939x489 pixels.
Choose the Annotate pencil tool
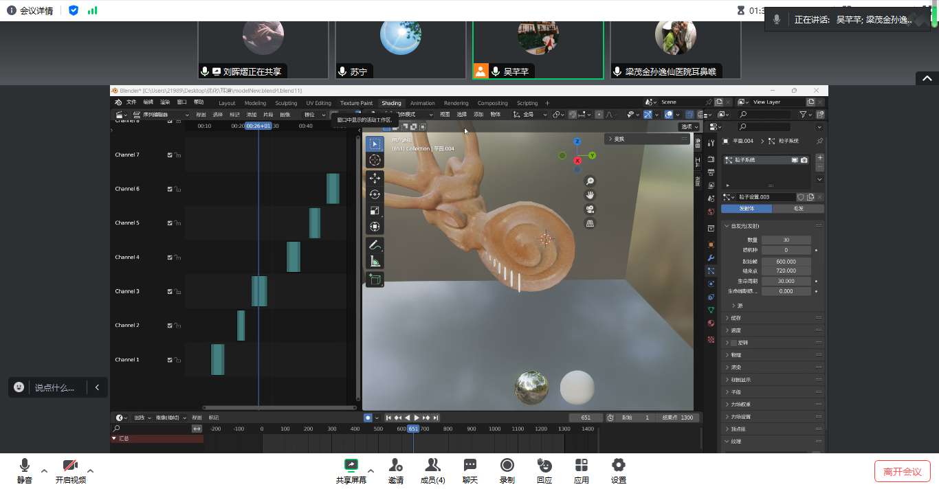(x=375, y=244)
